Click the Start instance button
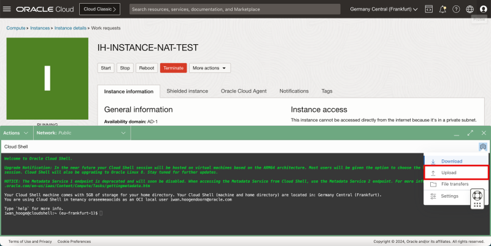The width and height of the screenshot is (491, 246). tap(106, 68)
